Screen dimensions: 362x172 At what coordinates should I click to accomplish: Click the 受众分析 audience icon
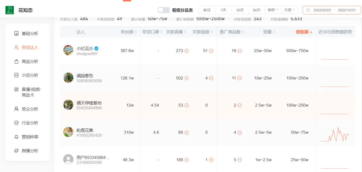[x=16, y=109]
